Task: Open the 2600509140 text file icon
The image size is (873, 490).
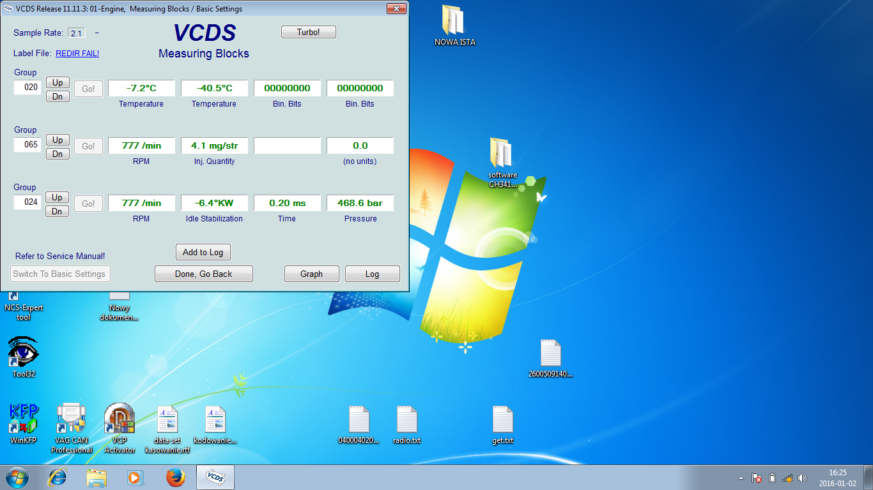Action: coord(550,353)
